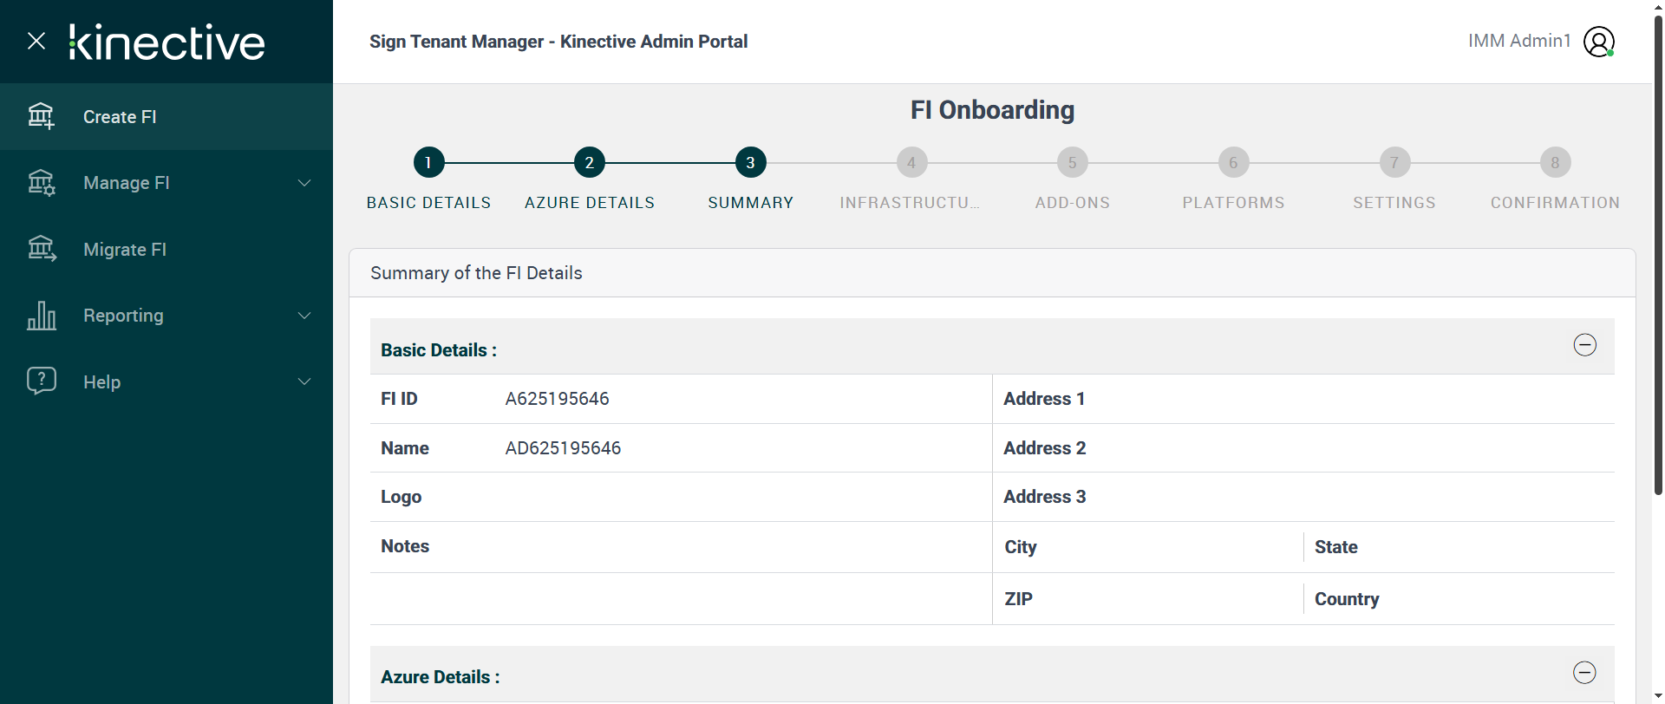Click the Reporting bar chart icon
The image size is (1665, 704).
coord(41,316)
